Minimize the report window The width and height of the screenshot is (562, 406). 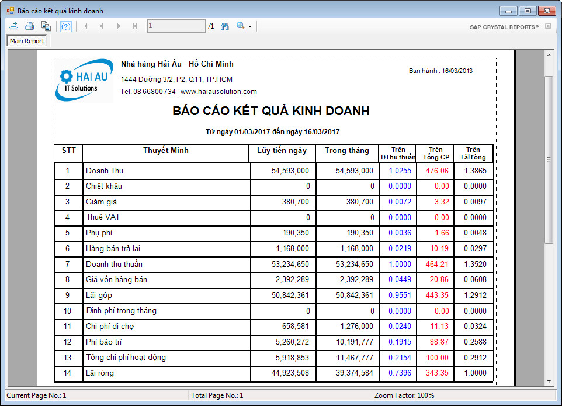pyautogui.click(x=508, y=11)
